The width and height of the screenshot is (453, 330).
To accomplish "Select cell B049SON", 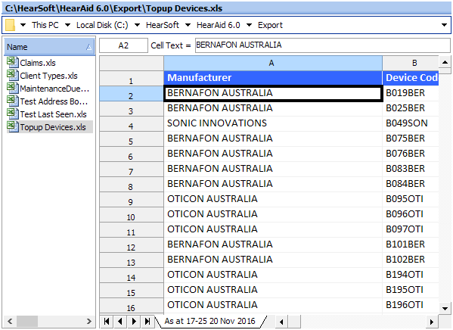I will coord(411,123).
